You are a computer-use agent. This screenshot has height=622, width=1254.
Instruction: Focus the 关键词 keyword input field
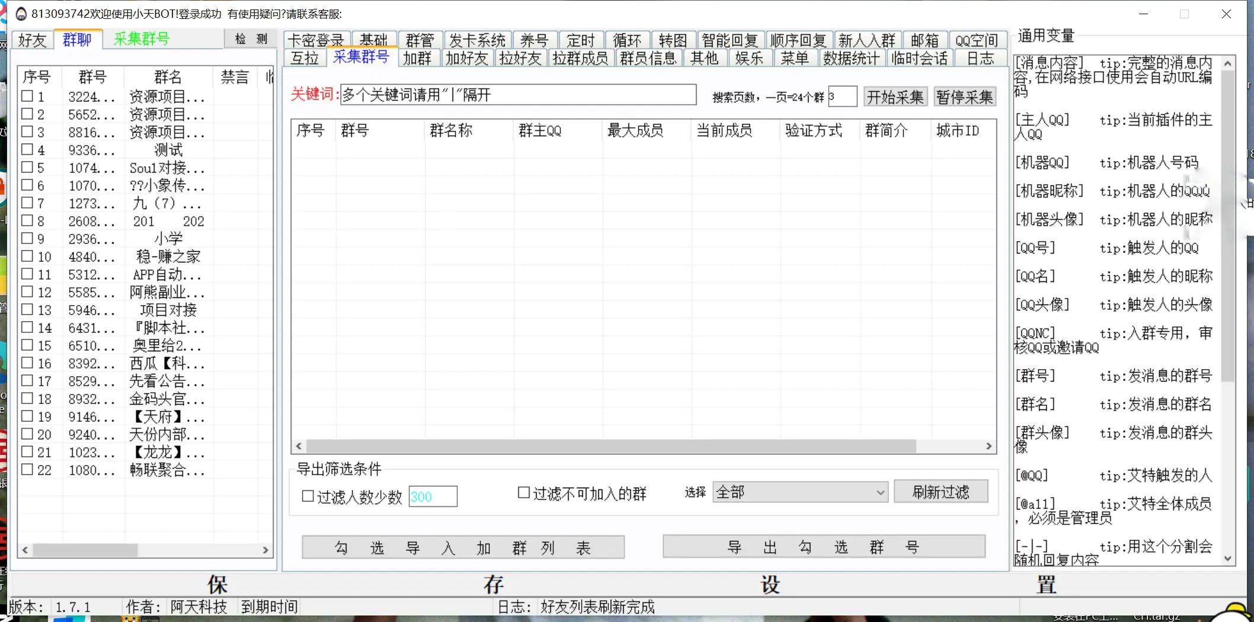518,95
